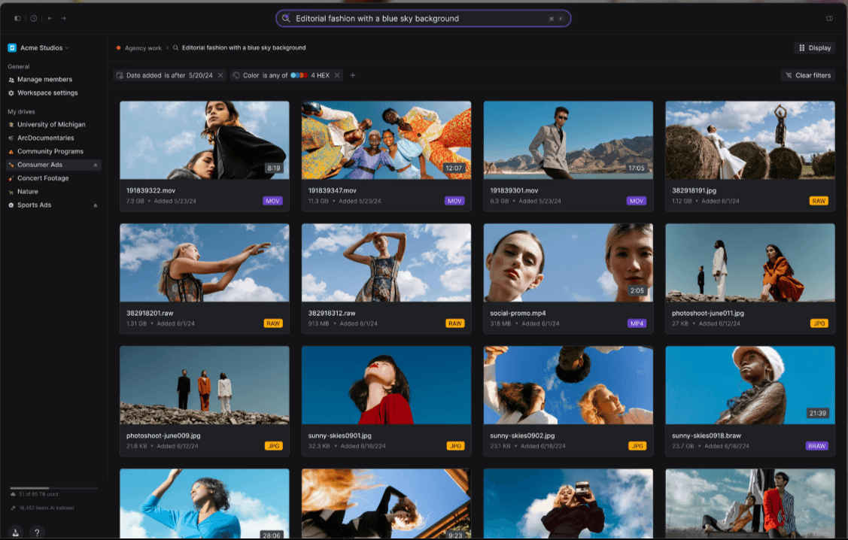Open the AI indexing sparkle icon
This screenshot has width=848, height=540.
click(13, 508)
